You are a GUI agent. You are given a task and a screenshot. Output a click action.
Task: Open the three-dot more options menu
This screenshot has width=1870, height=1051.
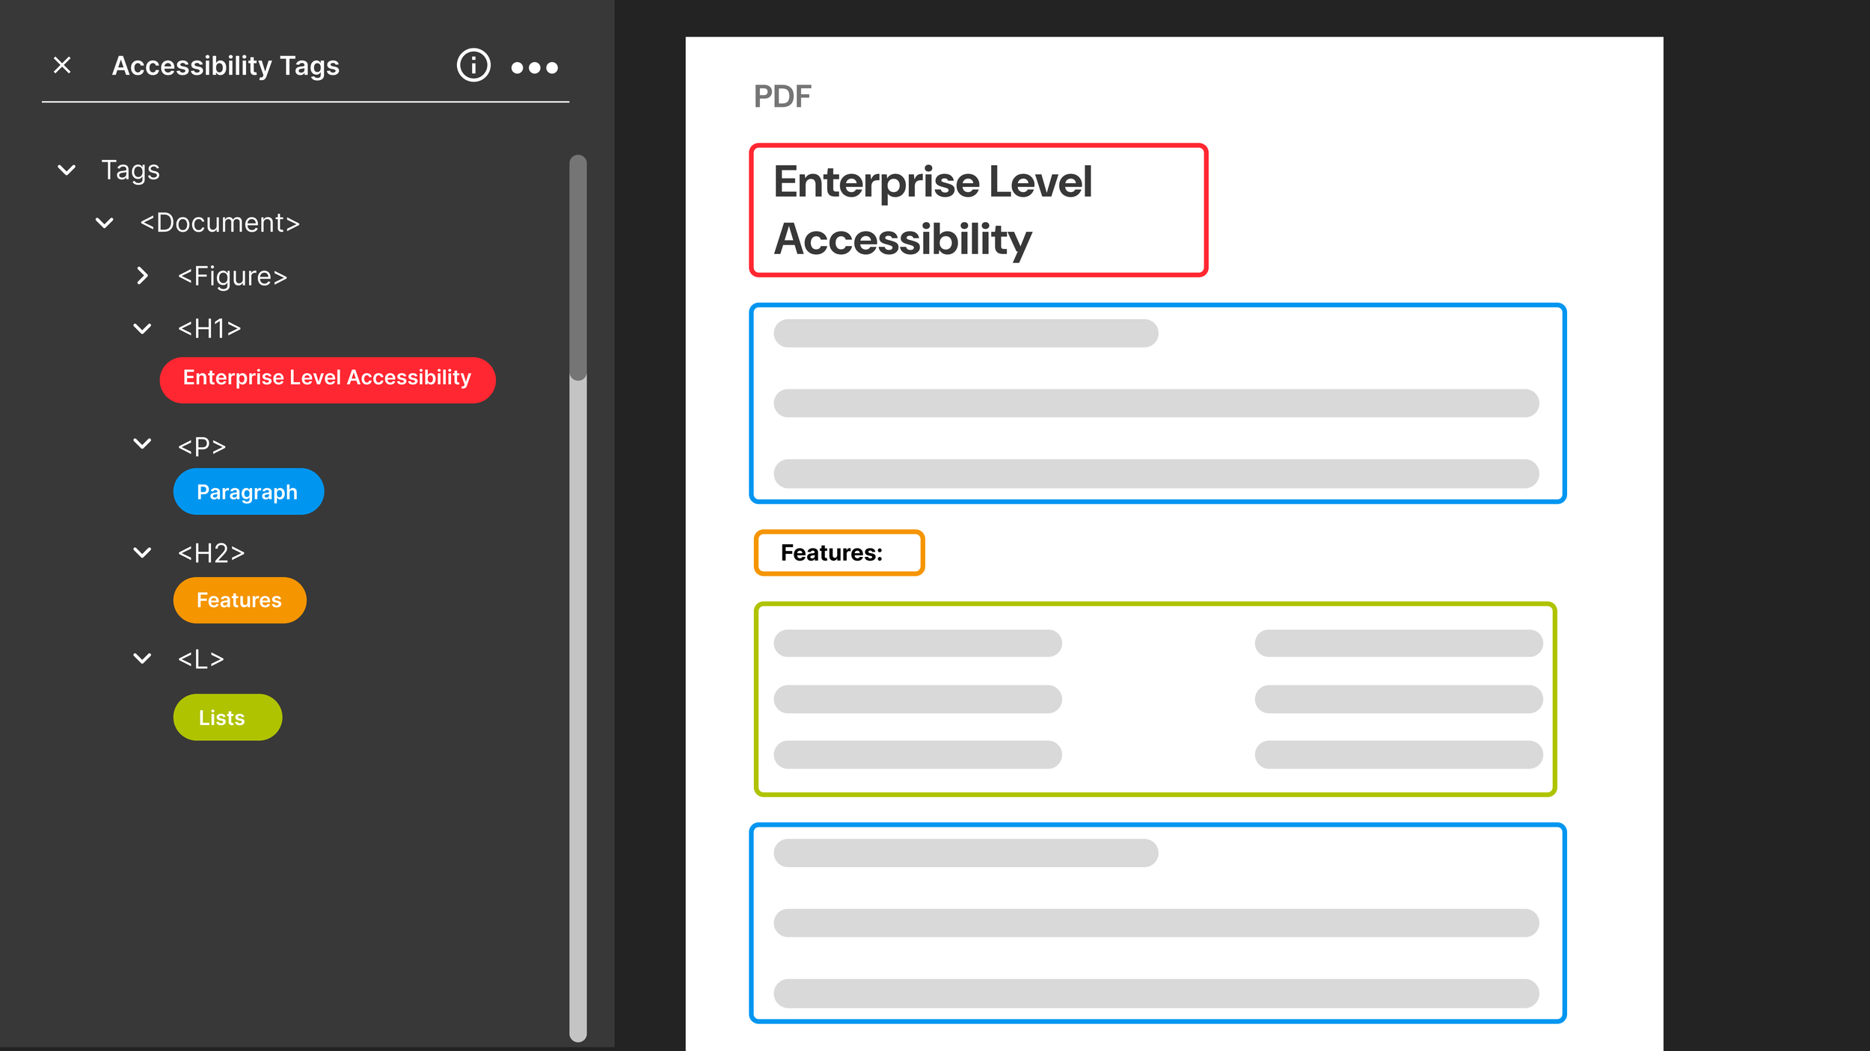[x=534, y=68]
